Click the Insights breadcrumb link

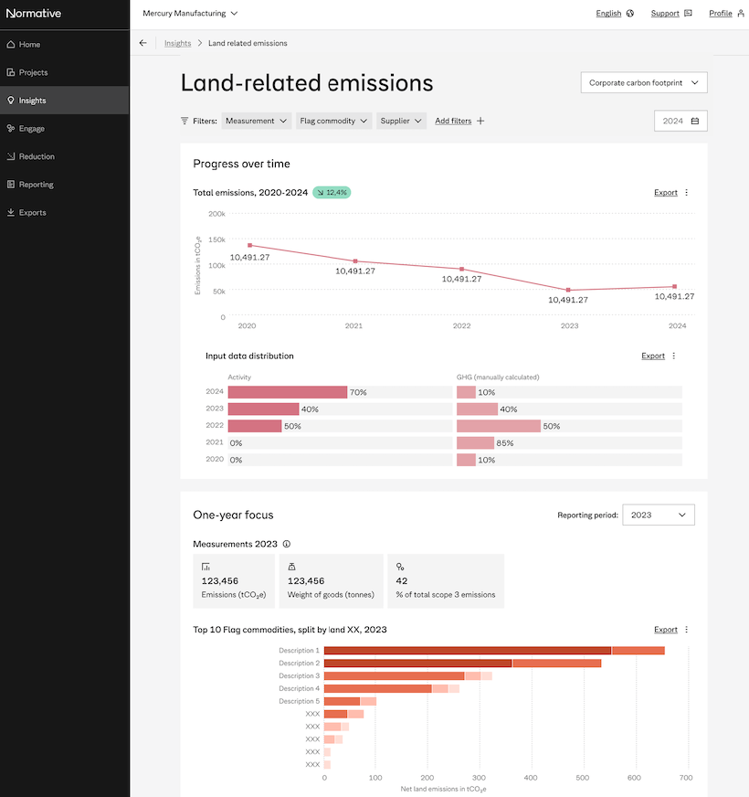(x=177, y=43)
